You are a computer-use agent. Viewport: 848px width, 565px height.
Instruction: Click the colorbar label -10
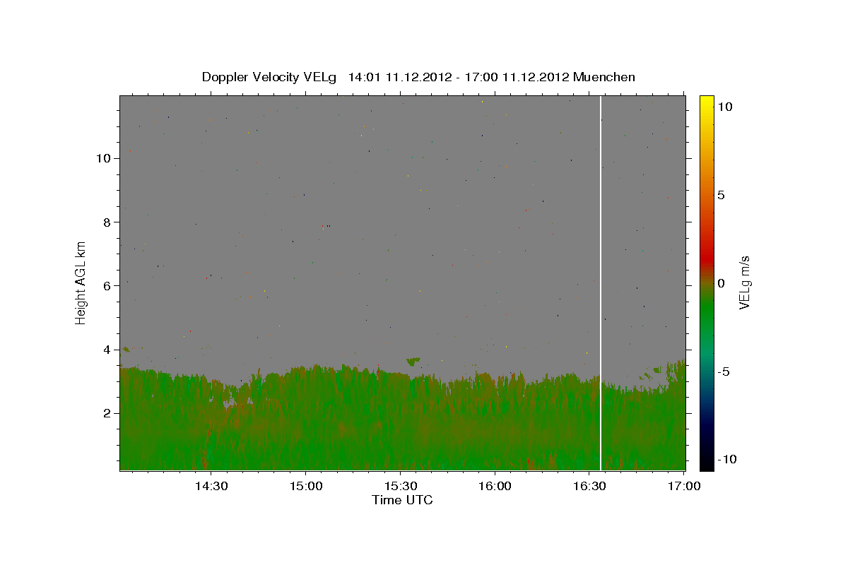726,460
